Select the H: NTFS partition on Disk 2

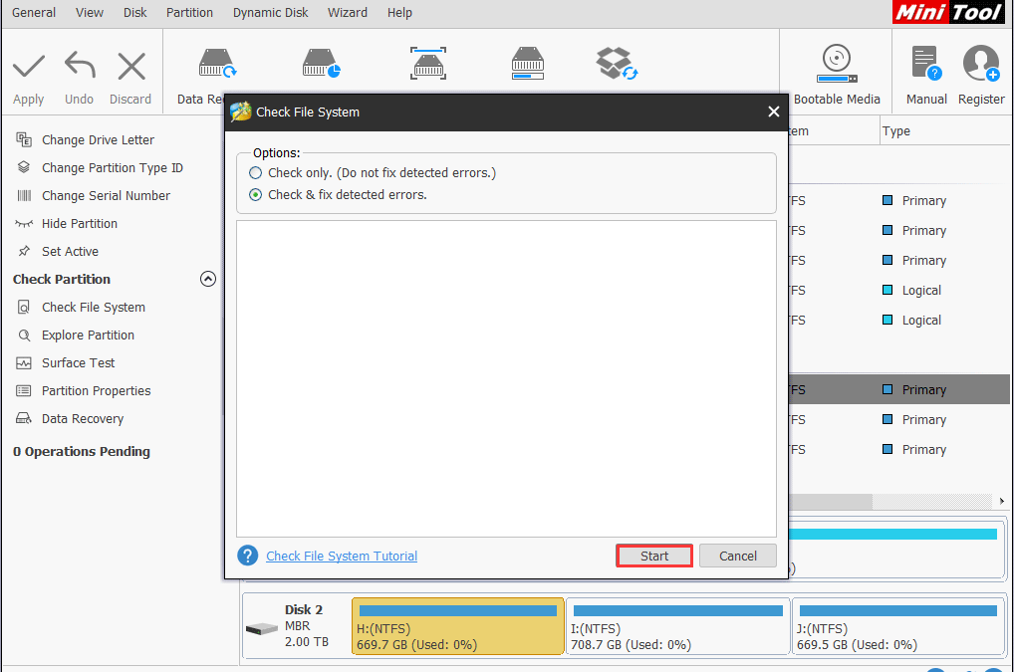click(457, 626)
